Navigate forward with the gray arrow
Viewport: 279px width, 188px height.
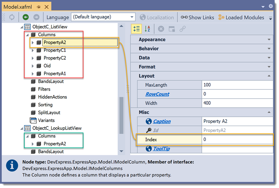point(36,17)
